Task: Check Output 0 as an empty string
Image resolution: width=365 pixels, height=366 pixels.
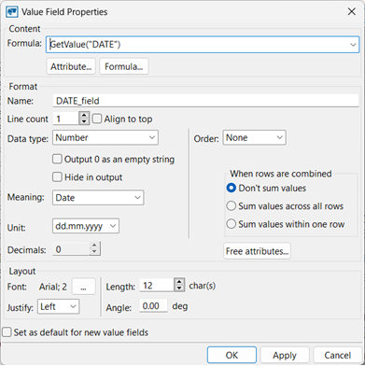Action: point(57,160)
